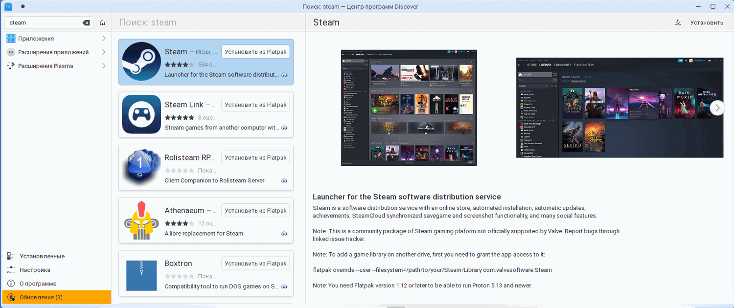Open the Application add-ons category icon
The image size is (734, 308).
click(x=11, y=52)
